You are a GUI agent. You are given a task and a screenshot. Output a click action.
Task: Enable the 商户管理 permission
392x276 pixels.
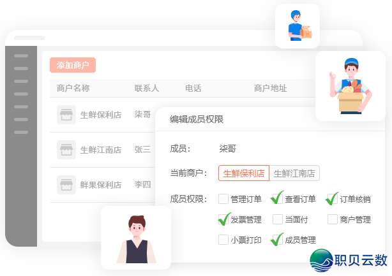(332, 219)
